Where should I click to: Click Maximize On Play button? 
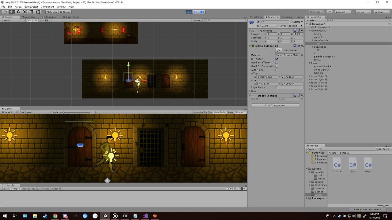click(x=203, y=112)
